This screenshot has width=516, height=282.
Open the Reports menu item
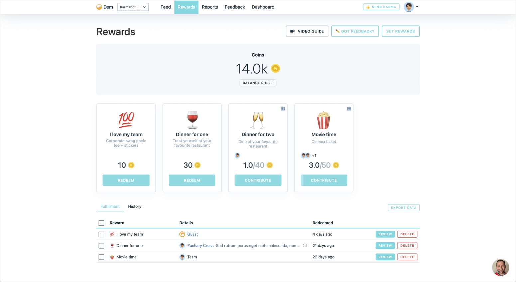[210, 7]
